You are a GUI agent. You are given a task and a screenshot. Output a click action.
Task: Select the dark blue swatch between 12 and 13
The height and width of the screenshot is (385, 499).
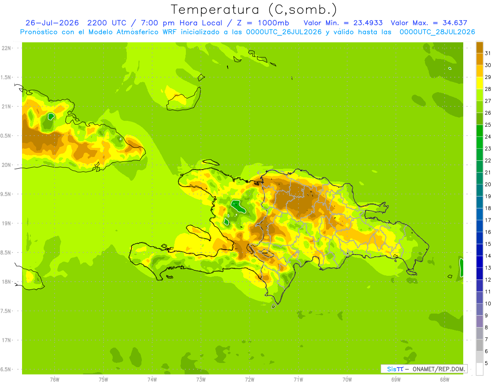pyautogui.click(x=479, y=274)
